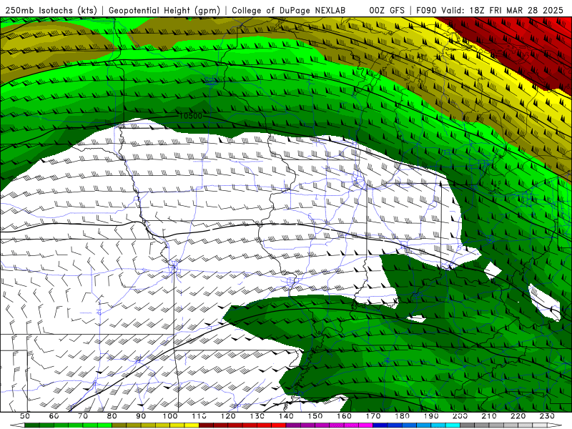Click the '130' value on the legend
Viewport: 572px width, 429px height.
[x=257, y=416]
